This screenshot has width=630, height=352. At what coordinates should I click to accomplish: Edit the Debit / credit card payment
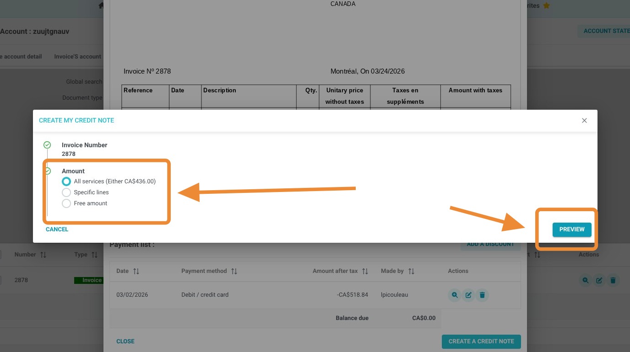(468, 295)
